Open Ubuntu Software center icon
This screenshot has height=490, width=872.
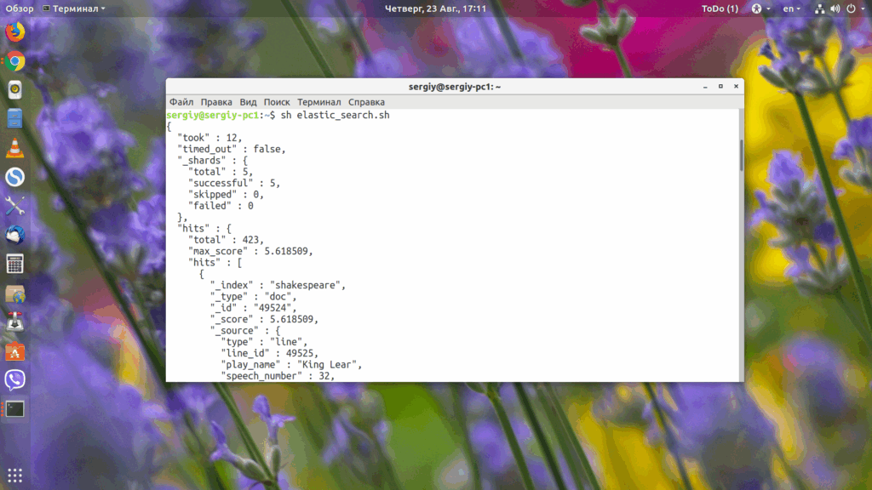15,351
